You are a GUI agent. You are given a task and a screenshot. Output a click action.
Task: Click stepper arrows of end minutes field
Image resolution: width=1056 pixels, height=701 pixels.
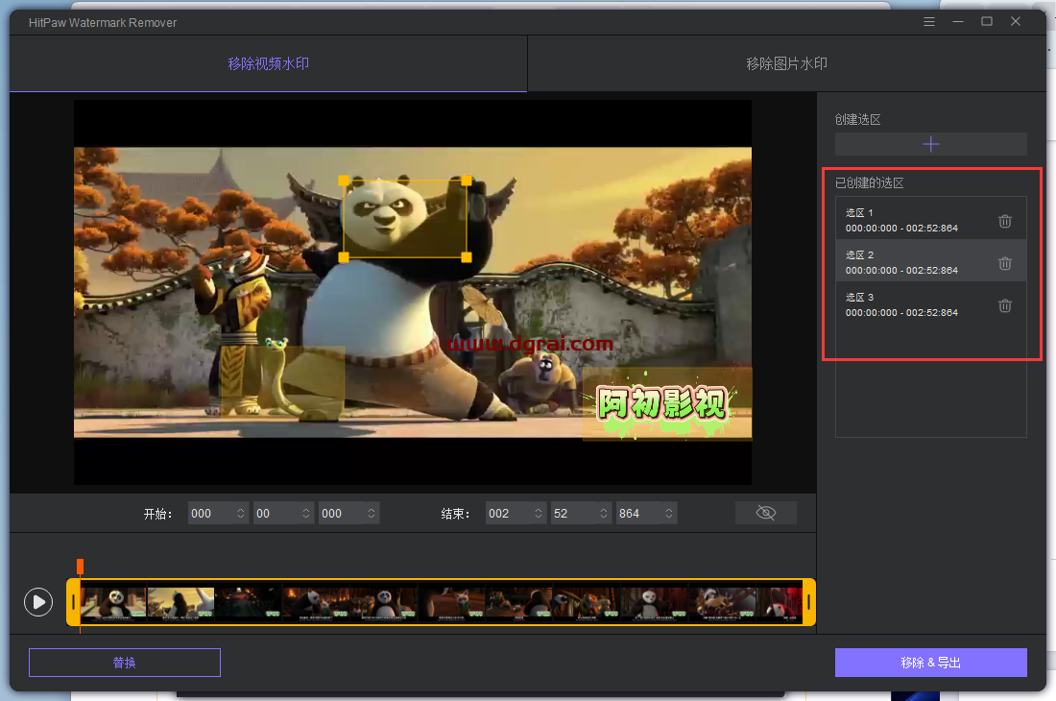(539, 513)
